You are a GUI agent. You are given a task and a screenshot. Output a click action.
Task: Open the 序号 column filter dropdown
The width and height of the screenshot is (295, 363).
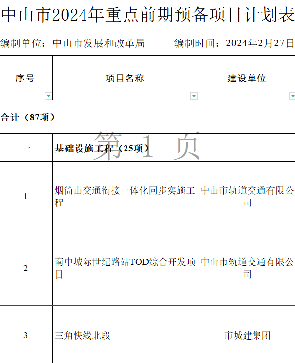(x=48, y=96)
